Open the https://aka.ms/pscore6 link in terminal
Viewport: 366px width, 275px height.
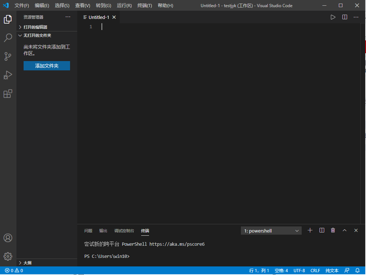click(177, 244)
